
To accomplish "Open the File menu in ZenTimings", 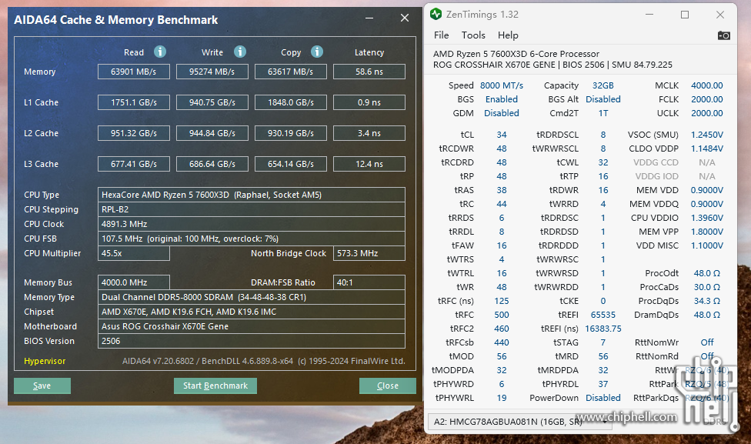I will point(441,35).
